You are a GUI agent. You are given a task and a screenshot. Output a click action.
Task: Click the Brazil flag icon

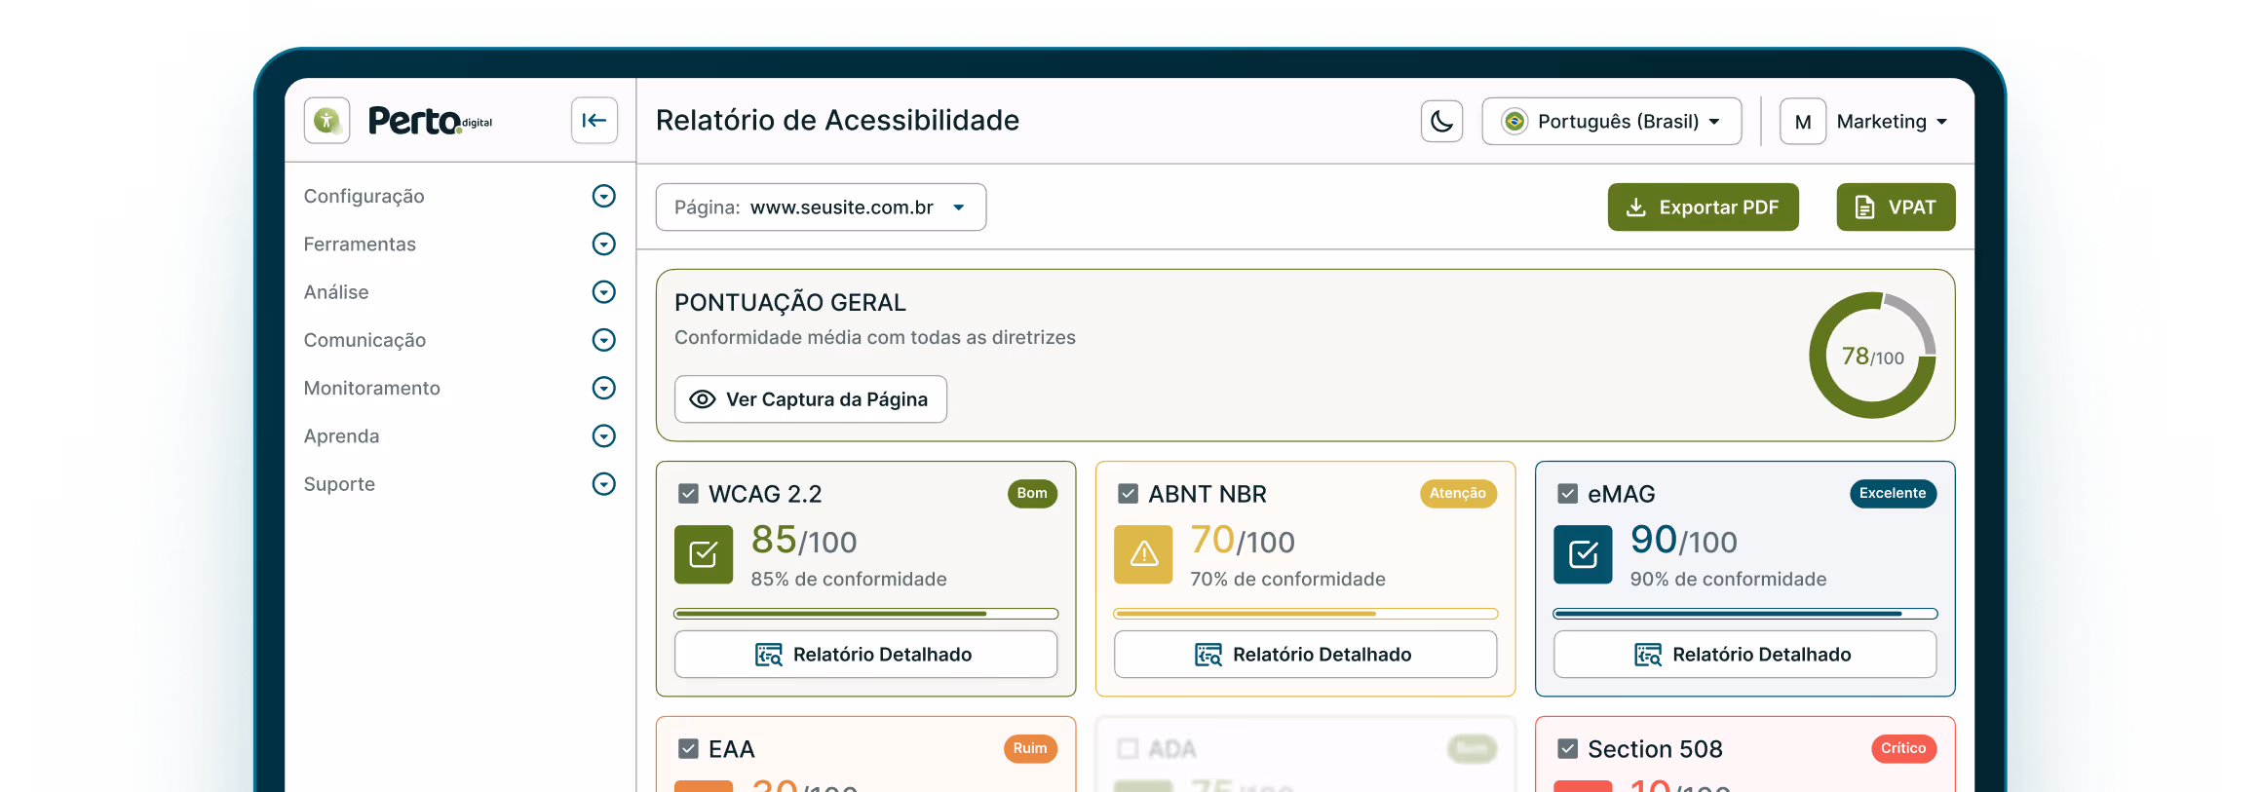click(1514, 121)
